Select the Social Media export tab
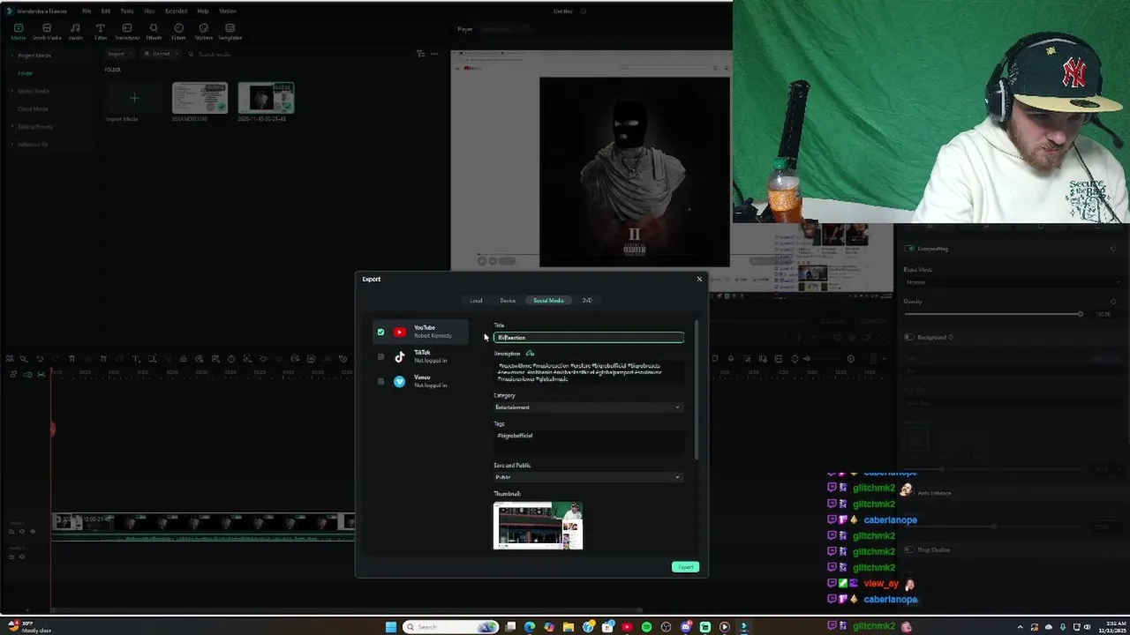This screenshot has height=635, width=1130. 548,300
